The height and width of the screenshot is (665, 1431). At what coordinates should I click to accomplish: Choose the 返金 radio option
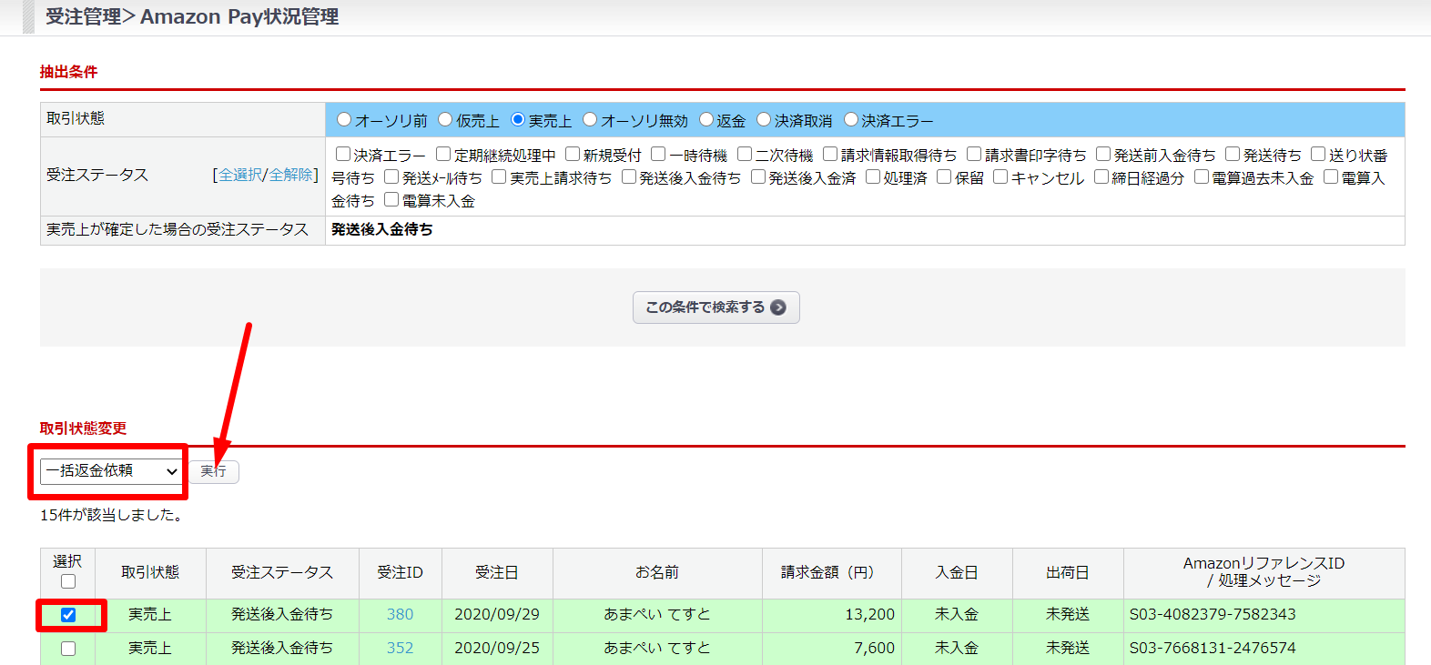(705, 120)
